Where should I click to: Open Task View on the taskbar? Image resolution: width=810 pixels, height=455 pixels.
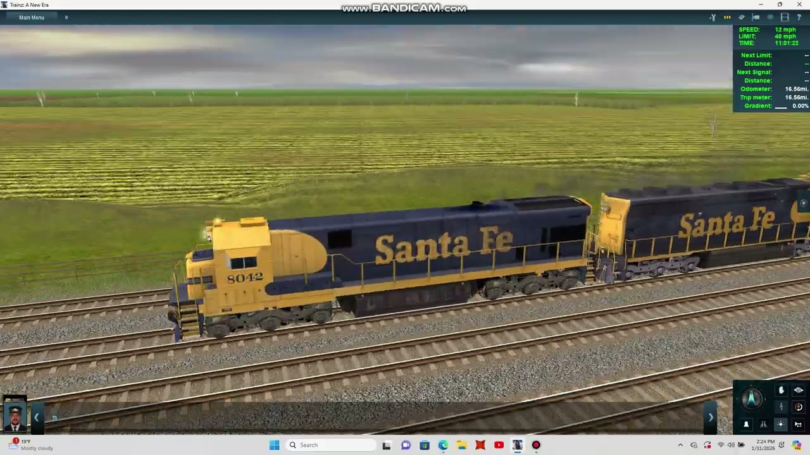[x=387, y=445]
